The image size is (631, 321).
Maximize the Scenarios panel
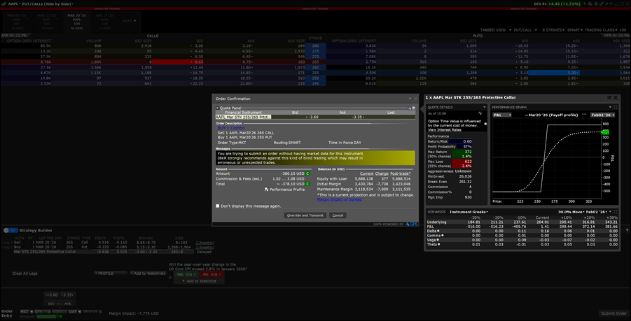pyautogui.click(x=616, y=212)
